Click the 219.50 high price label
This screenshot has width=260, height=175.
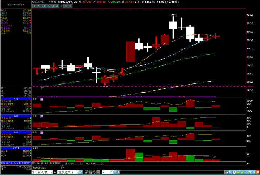pos(173,15)
